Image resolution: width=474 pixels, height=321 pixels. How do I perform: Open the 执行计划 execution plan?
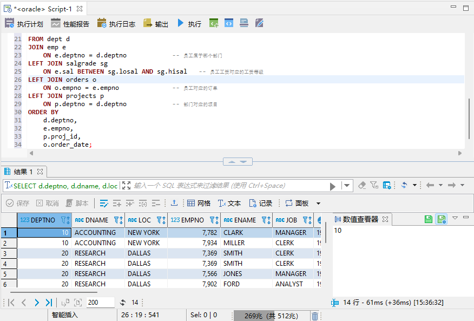pyautogui.click(x=24, y=23)
